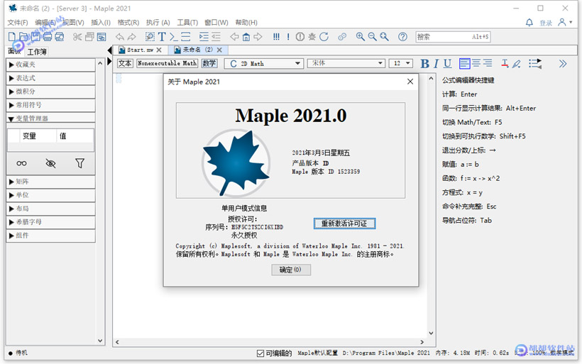Open the notifications bell icon
The width and height of the screenshot is (582, 364).
click(x=529, y=23)
